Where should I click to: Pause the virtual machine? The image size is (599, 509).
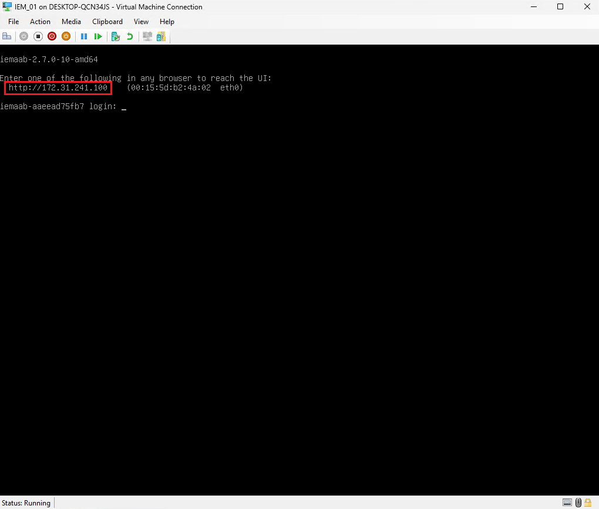point(83,36)
